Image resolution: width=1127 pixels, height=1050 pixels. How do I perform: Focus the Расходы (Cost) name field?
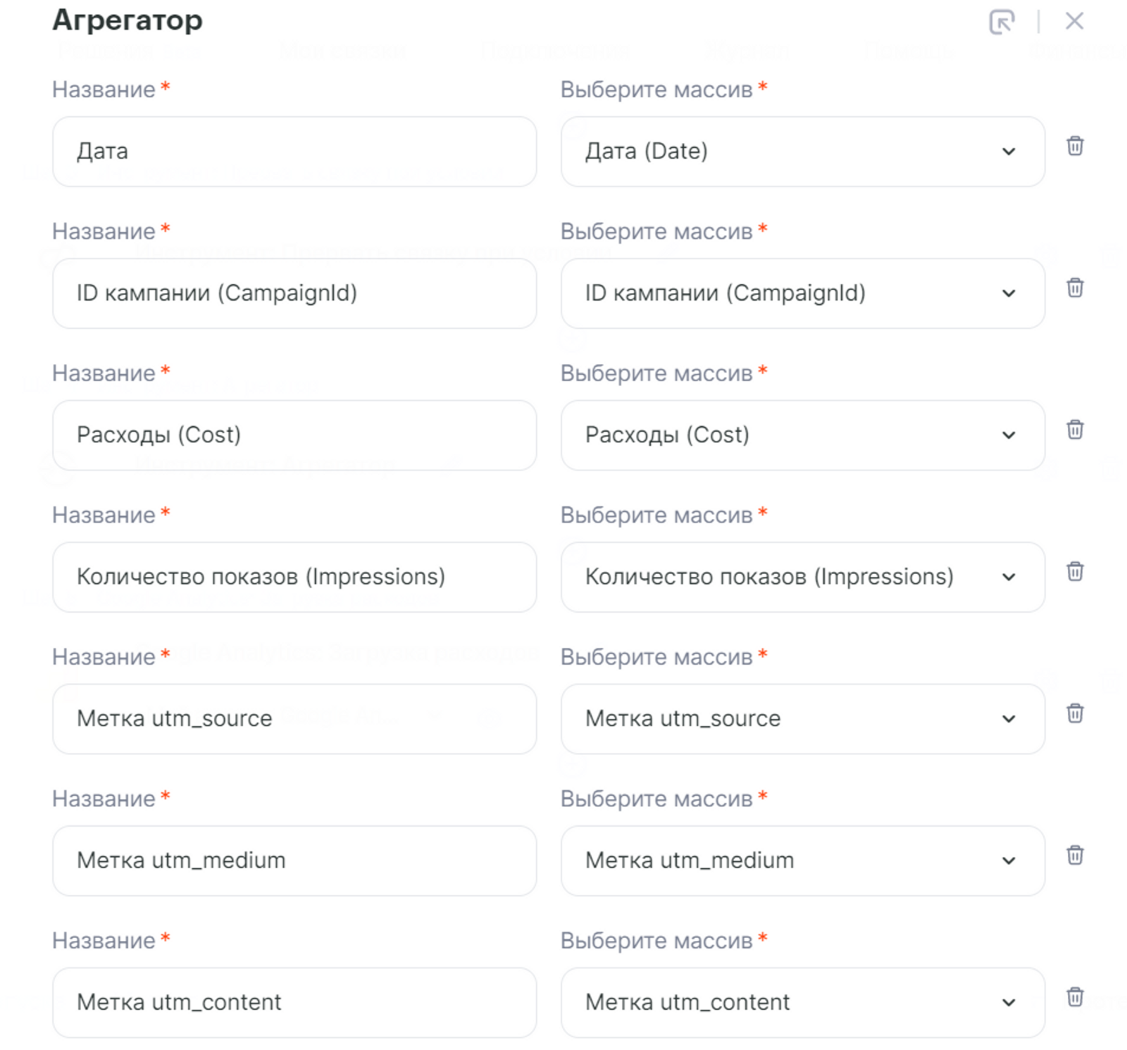point(294,435)
